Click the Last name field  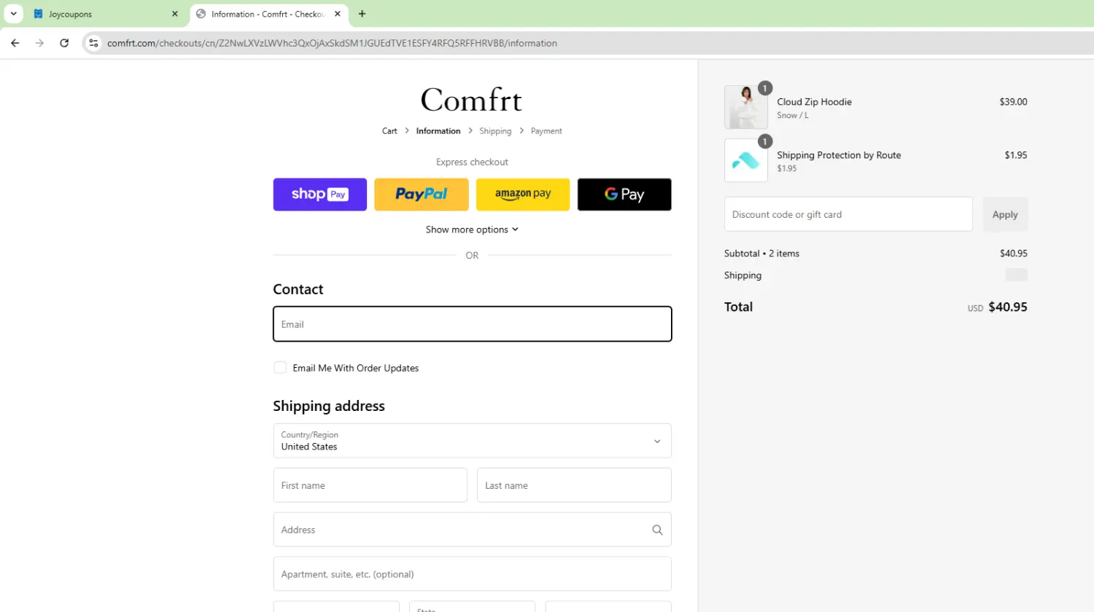[574, 485]
